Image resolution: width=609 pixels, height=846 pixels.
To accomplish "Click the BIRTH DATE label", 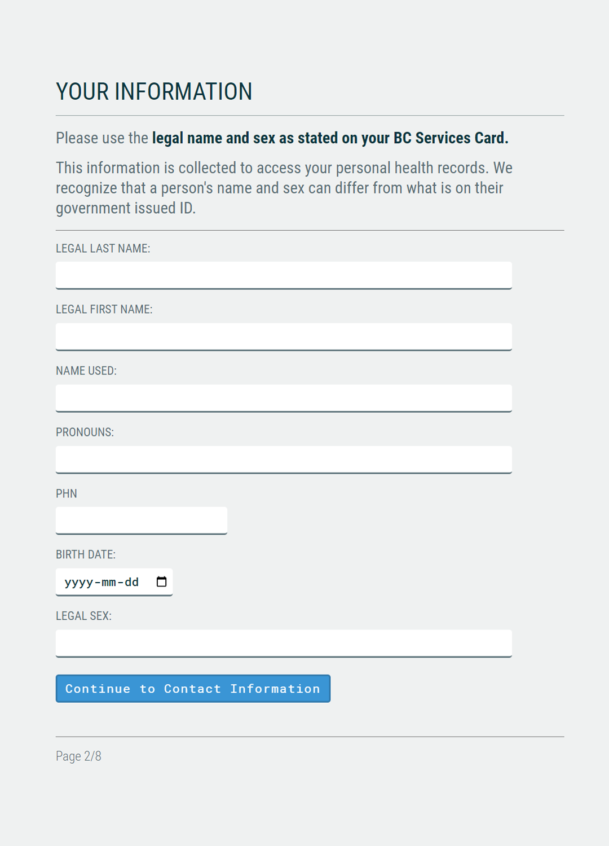I will pos(86,555).
